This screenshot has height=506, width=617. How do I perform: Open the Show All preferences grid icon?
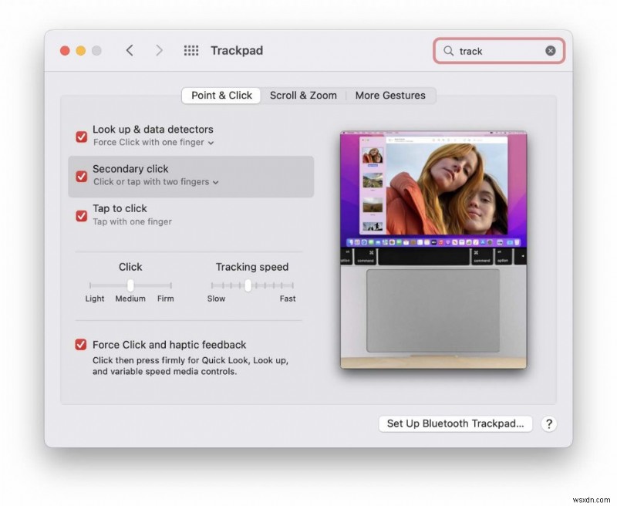coord(190,50)
